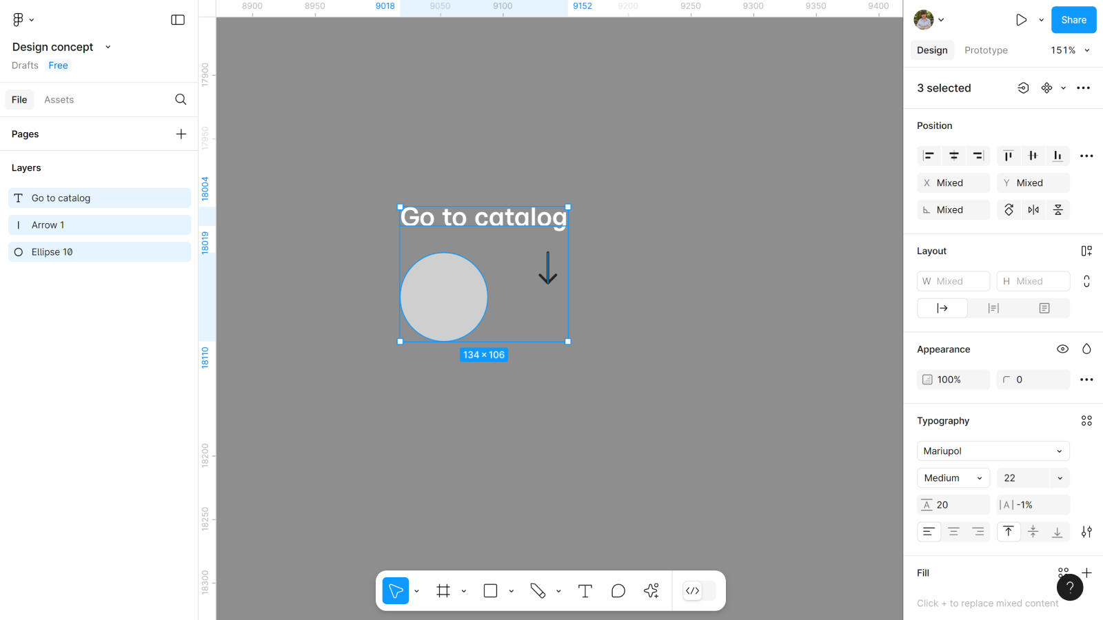Expand the 151% zoom level menu
This screenshot has width=1103, height=620.
tap(1070, 50)
